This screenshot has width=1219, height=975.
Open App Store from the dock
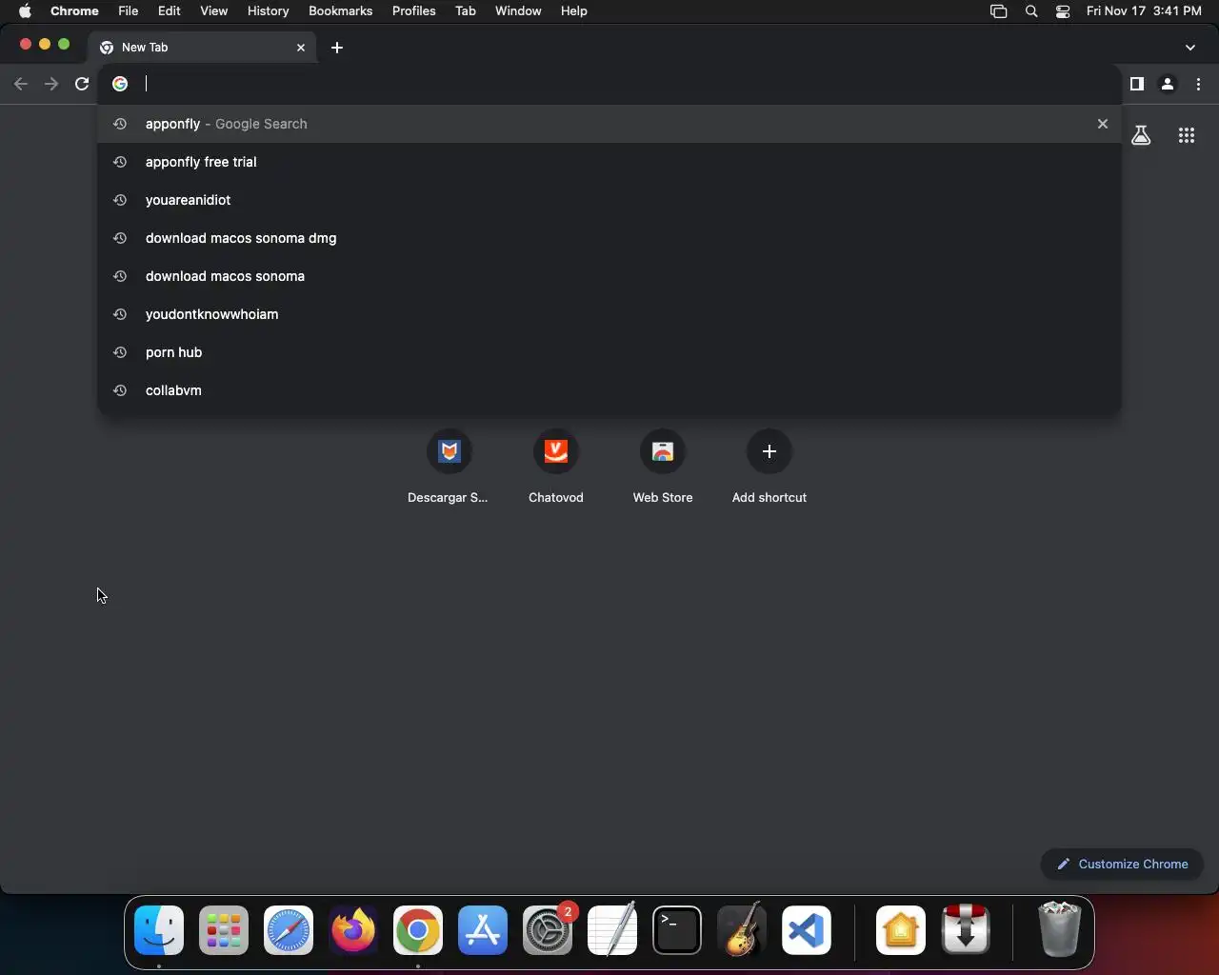coord(483,930)
